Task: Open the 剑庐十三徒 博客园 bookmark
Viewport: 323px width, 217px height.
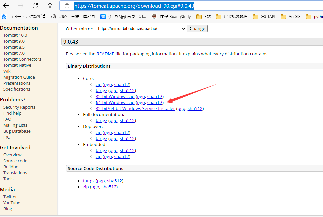Action: (x=73, y=17)
